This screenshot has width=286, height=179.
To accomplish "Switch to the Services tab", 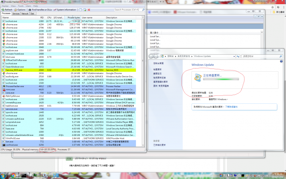I will (16, 13).
